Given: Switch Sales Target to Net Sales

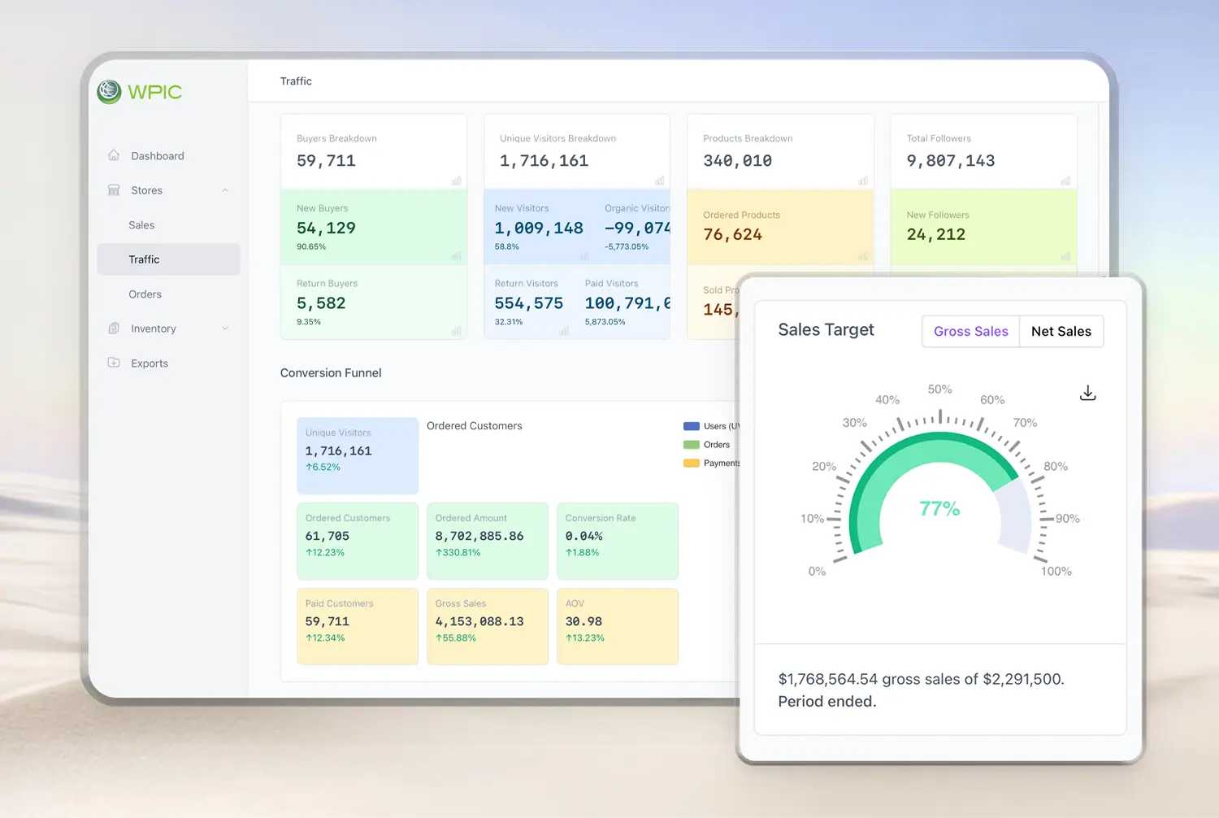Looking at the screenshot, I should (x=1061, y=332).
